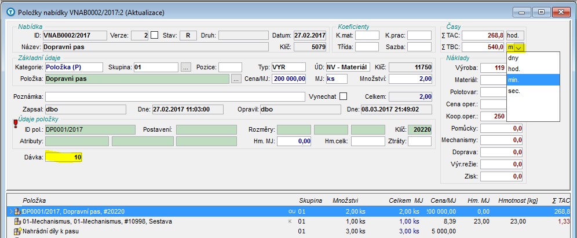Select 'min.' in the unit list

(513, 80)
